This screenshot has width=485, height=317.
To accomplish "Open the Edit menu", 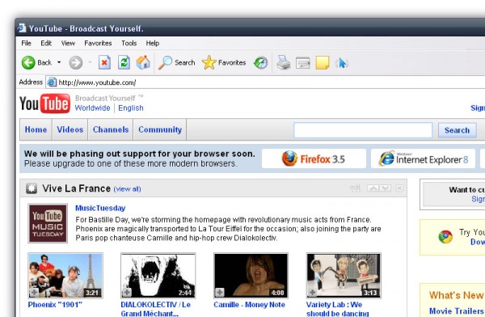I will point(46,43).
